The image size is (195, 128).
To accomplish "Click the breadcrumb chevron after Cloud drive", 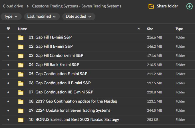I will pos(28,6).
